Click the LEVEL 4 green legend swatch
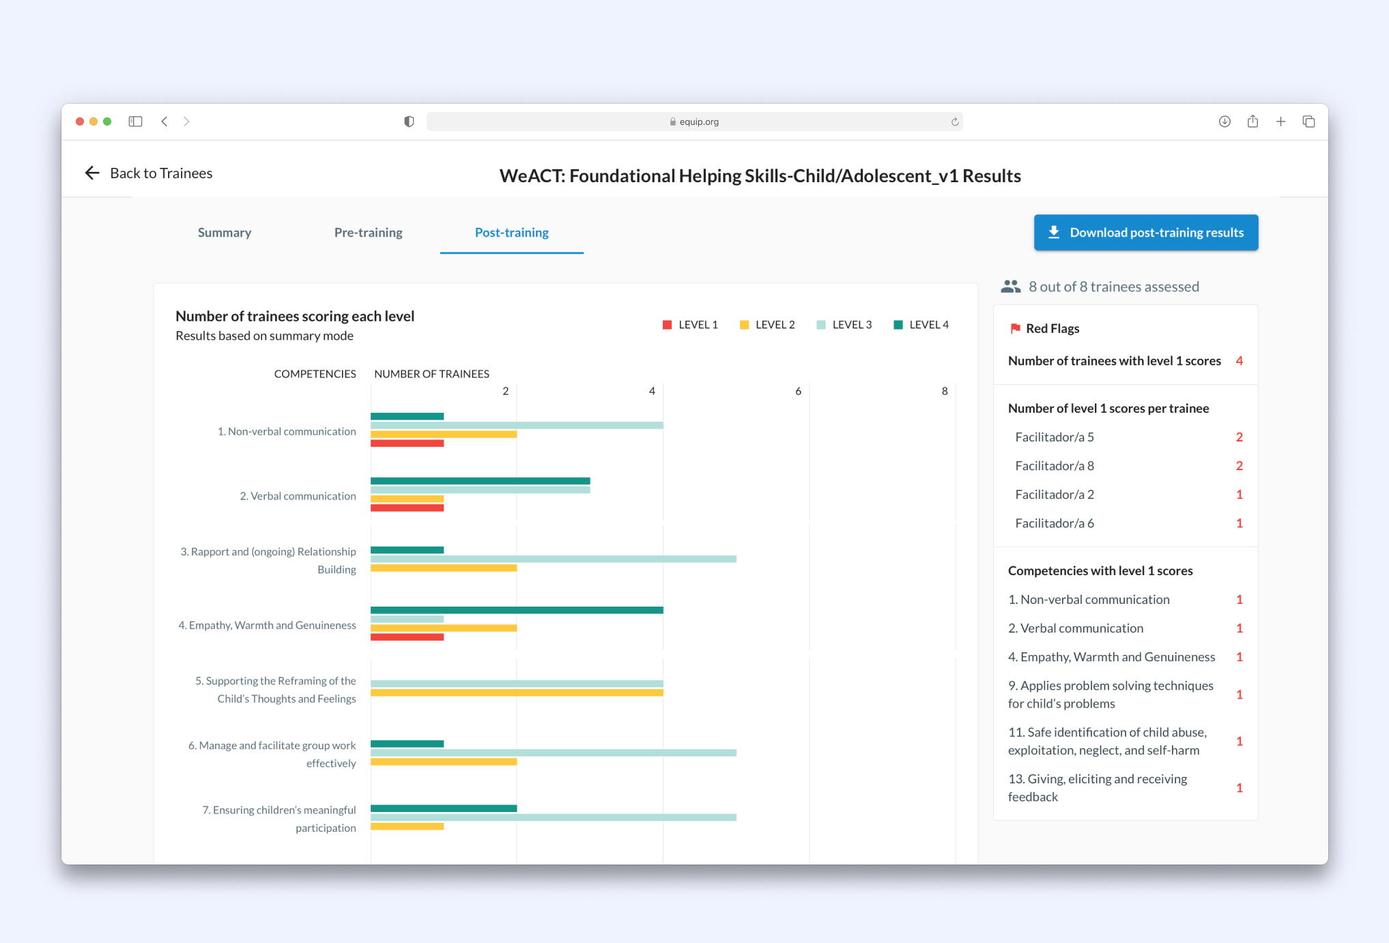The image size is (1389, 943). point(898,325)
